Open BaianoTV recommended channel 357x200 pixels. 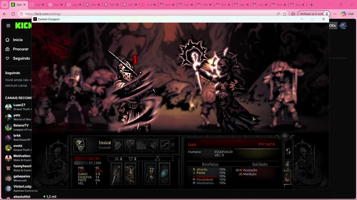(18, 127)
